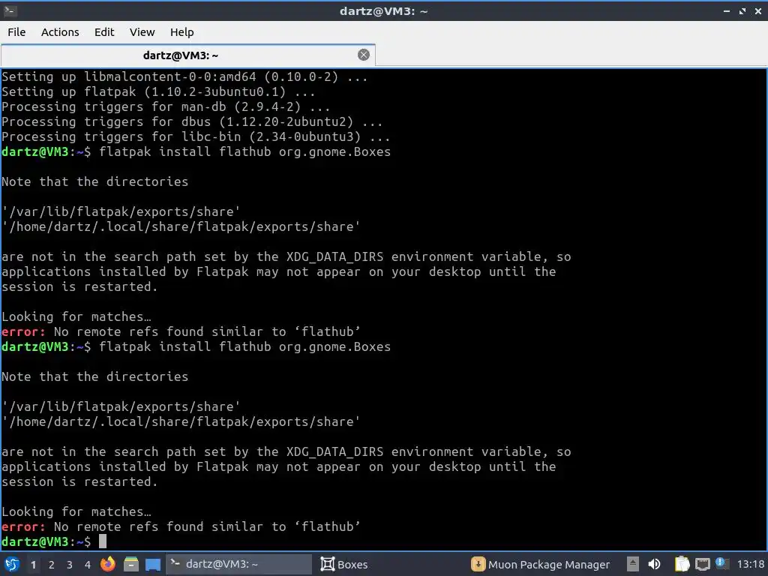Click the terminal cursor at last prompt
The image size is (768, 576).
[102, 541]
